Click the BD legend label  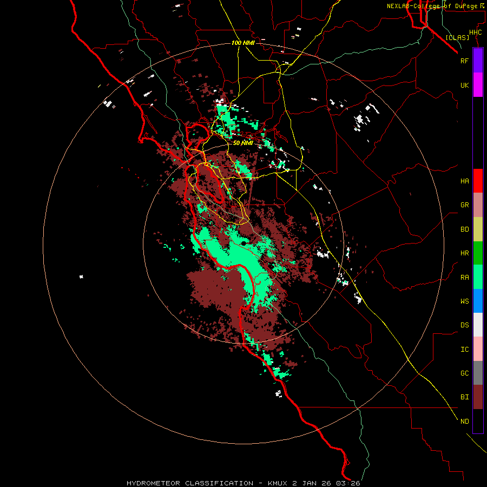tap(464, 229)
